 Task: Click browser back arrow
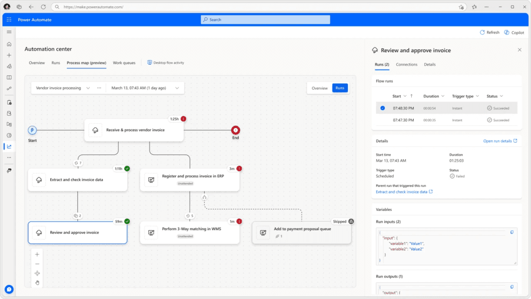[x=31, y=7]
